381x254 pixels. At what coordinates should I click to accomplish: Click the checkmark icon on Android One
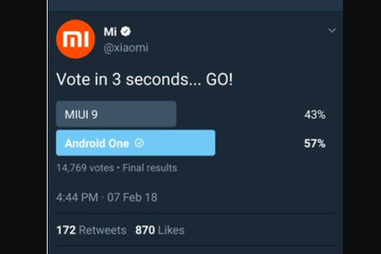[x=139, y=143]
